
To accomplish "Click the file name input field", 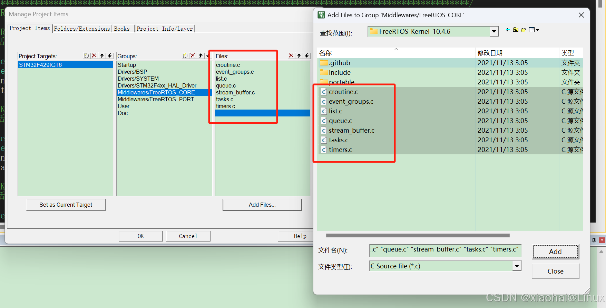I will click(x=445, y=250).
